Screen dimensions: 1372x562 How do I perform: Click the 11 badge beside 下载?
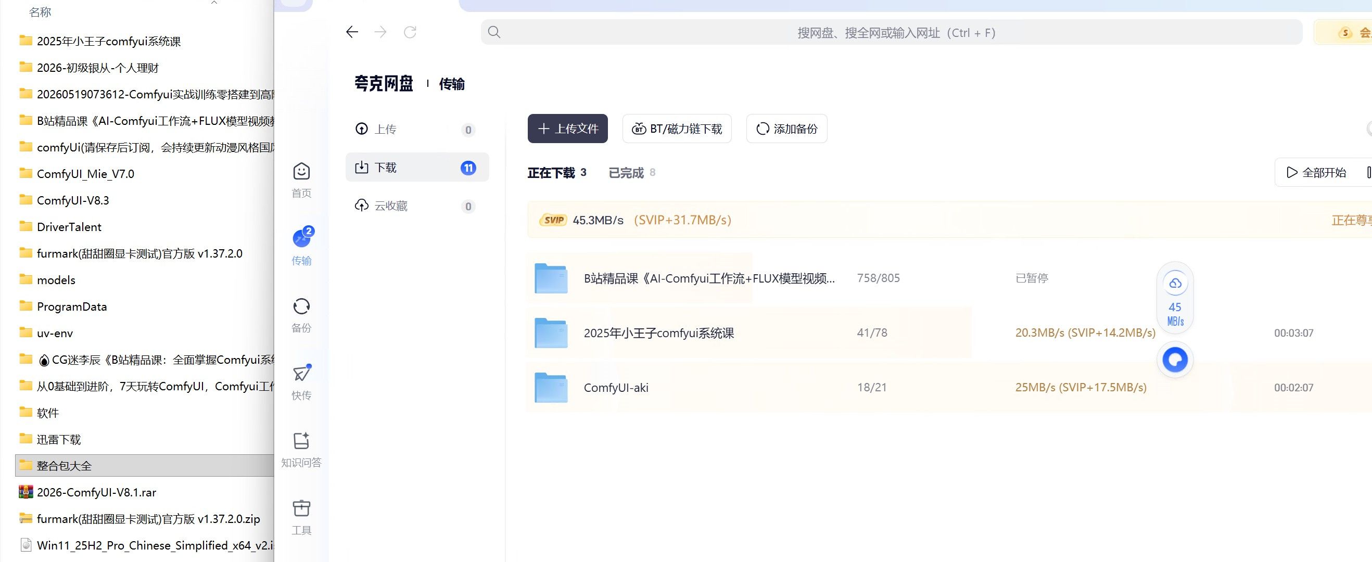coord(468,168)
